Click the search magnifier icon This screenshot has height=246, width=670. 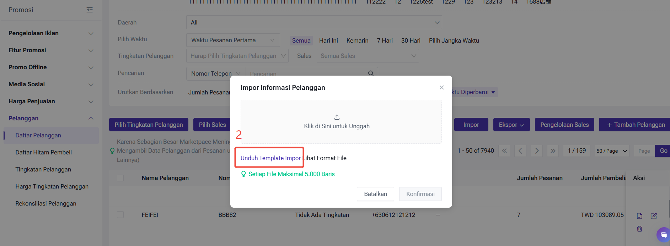371,73
